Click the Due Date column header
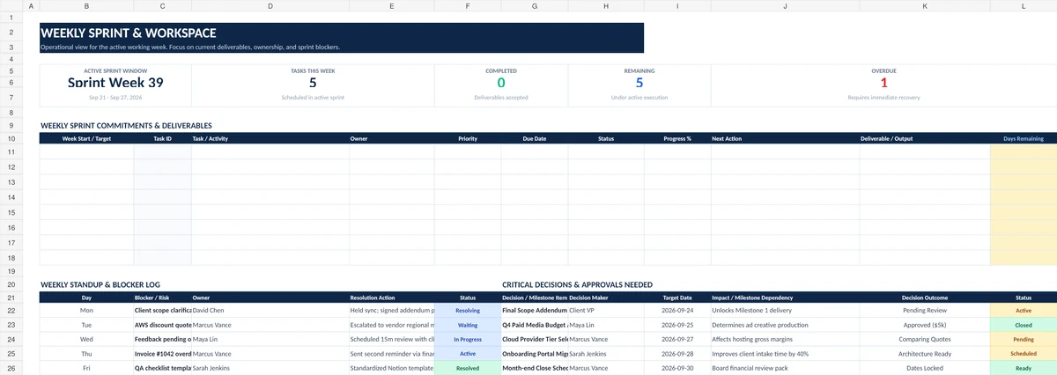This screenshot has width=1057, height=375. [535, 138]
